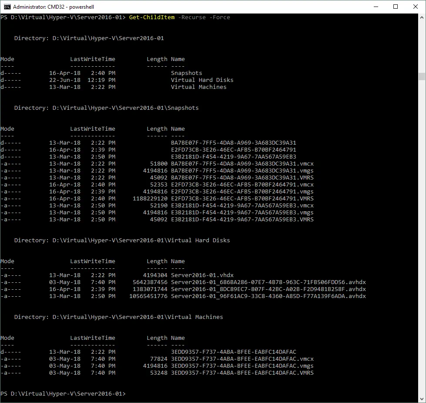This screenshot has height=403, width=426.
Task: Click the Get-ChildItem command text
Action: (151, 17)
